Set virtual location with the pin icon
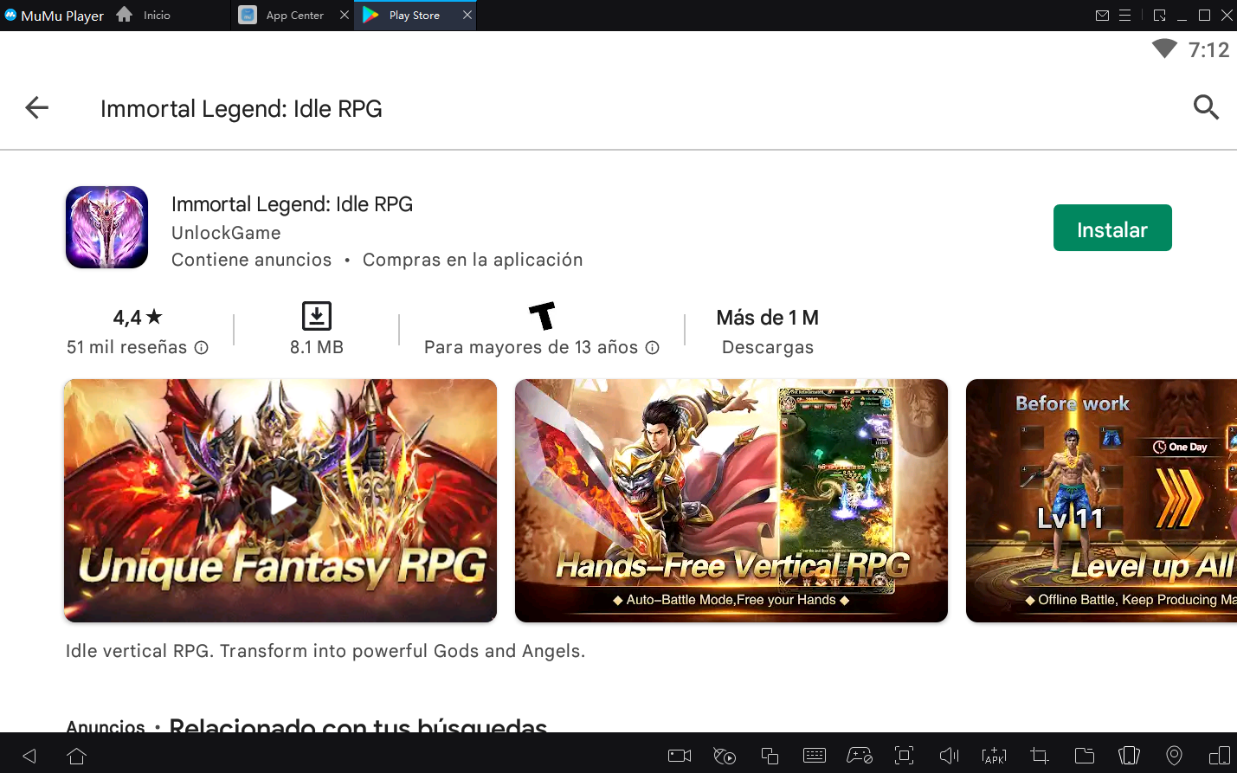 [1174, 756]
